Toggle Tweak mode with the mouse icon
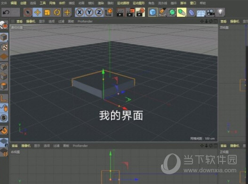This screenshot has width=248, height=184. tap(4, 108)
